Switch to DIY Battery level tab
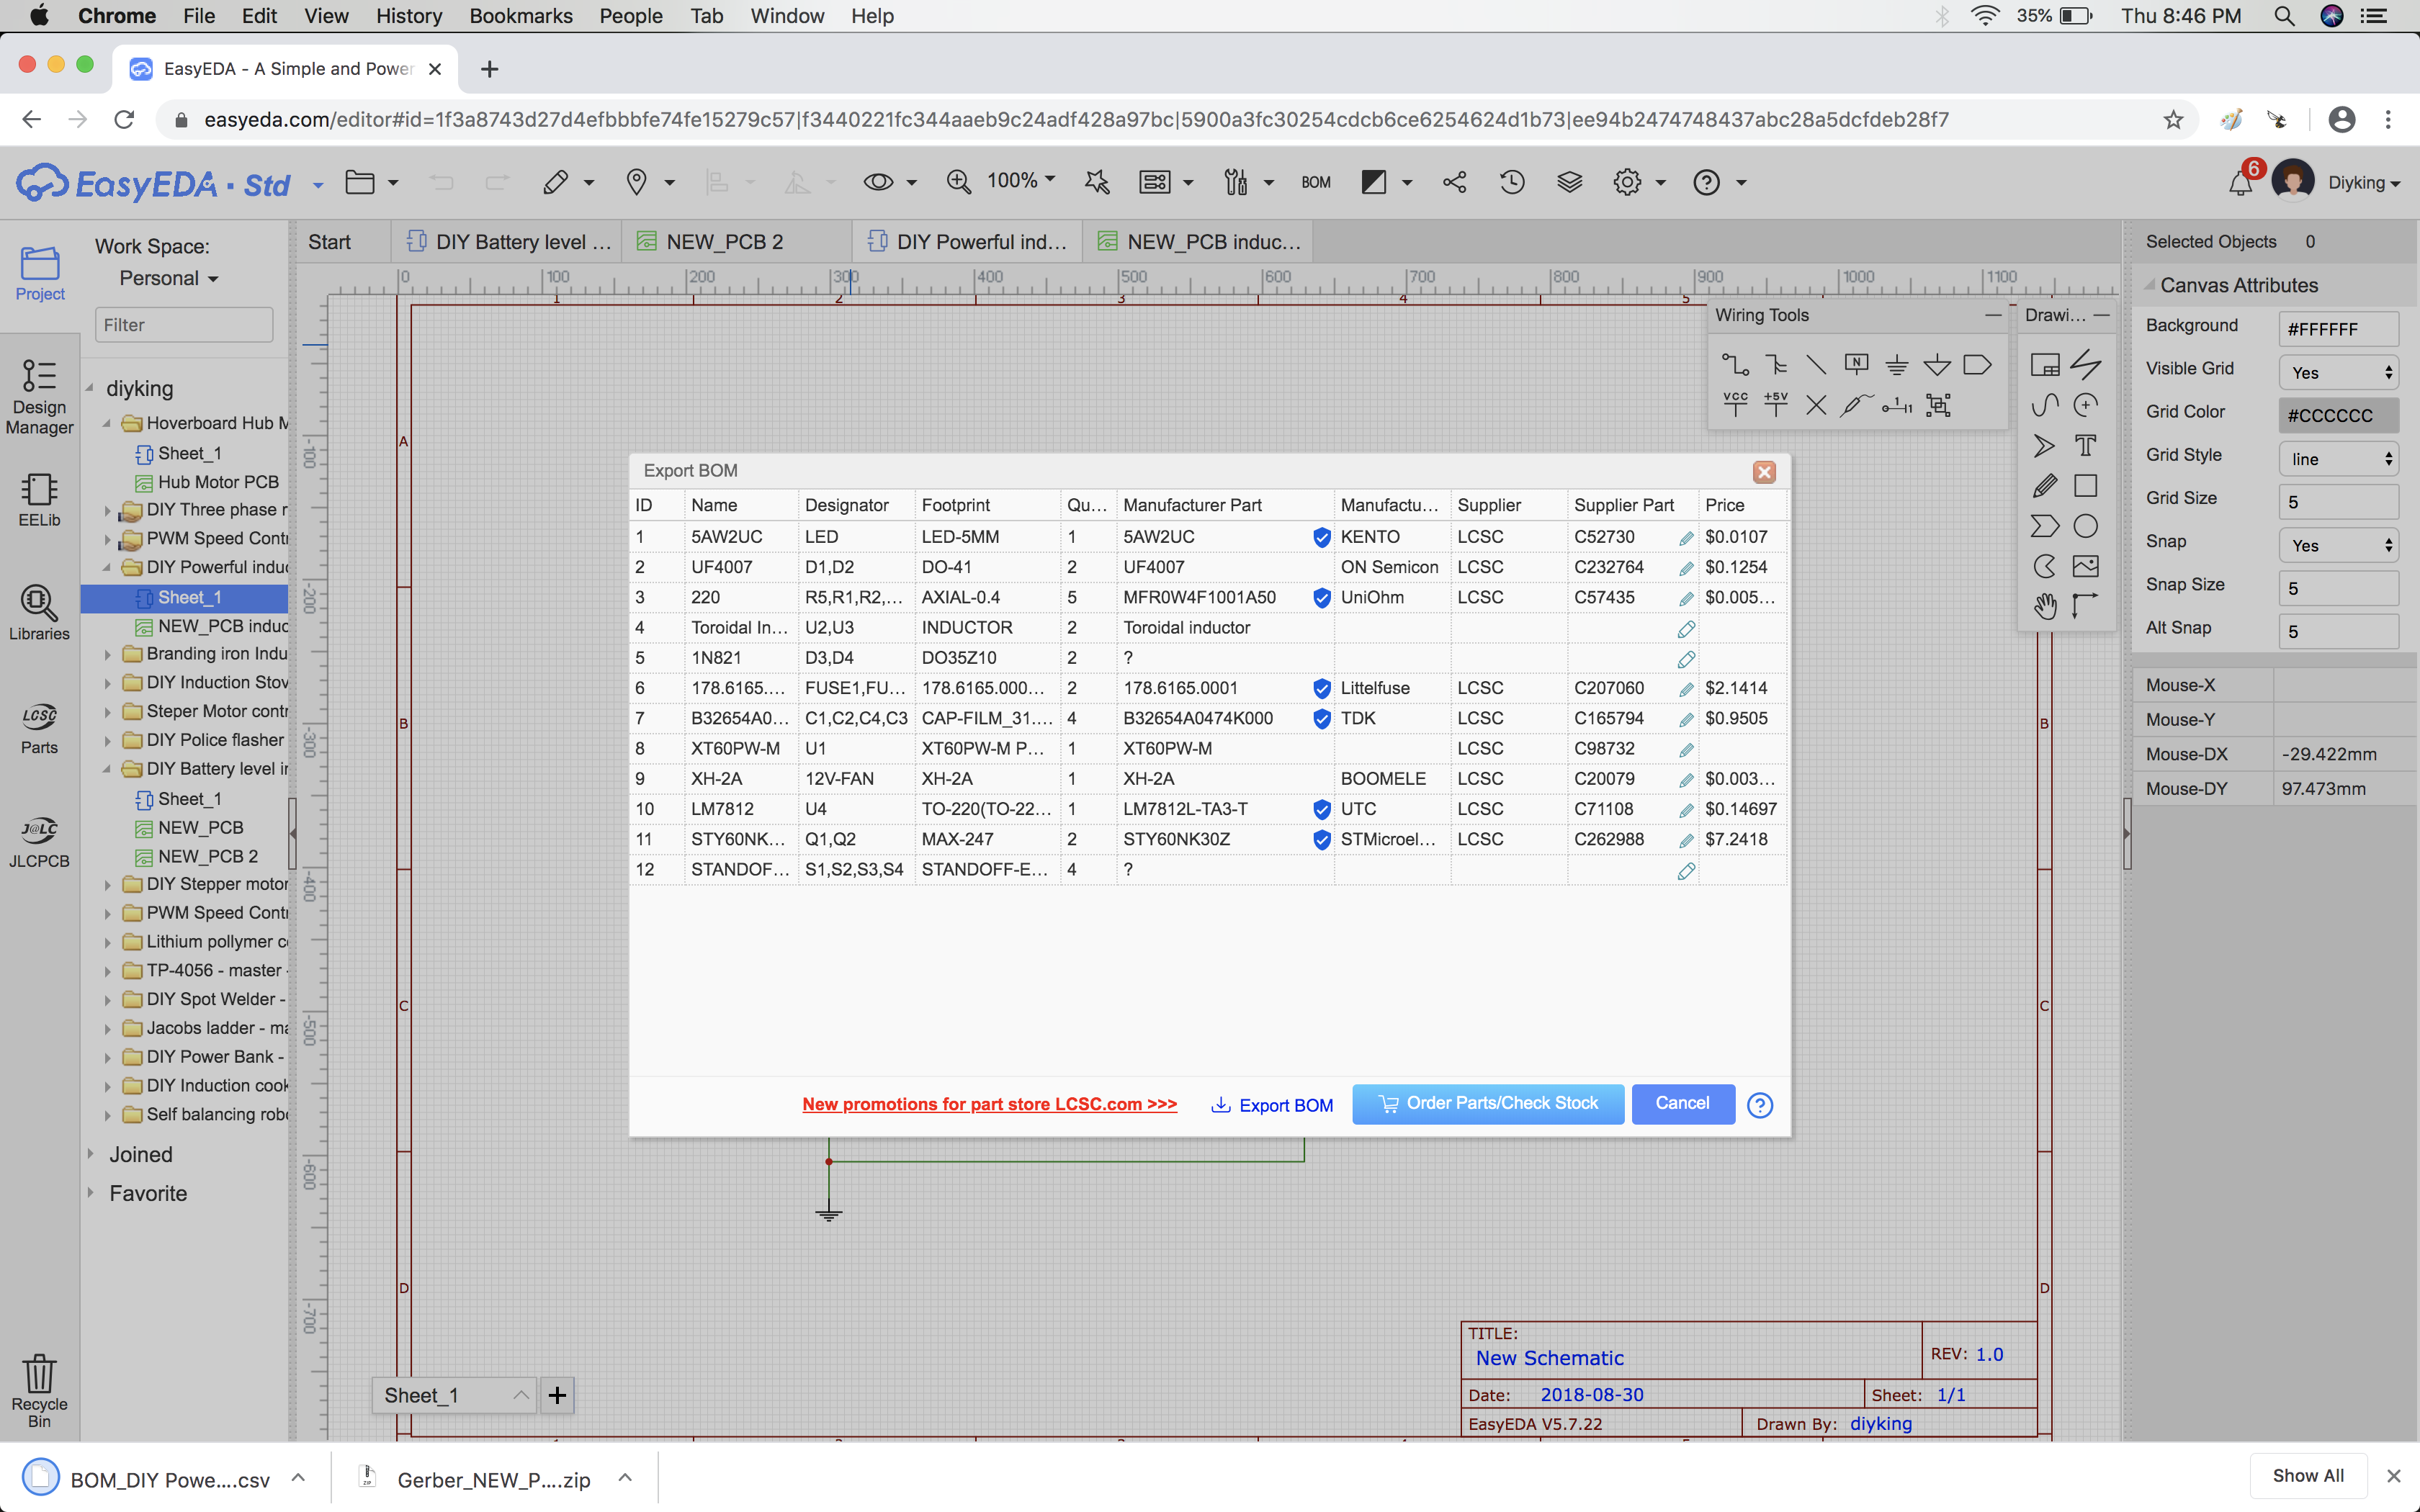2420x1512 pixels. [507, 242]
